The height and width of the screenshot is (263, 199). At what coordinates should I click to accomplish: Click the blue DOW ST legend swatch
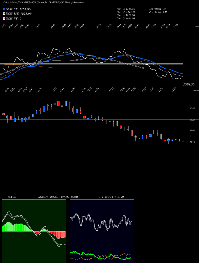(4, 9)
